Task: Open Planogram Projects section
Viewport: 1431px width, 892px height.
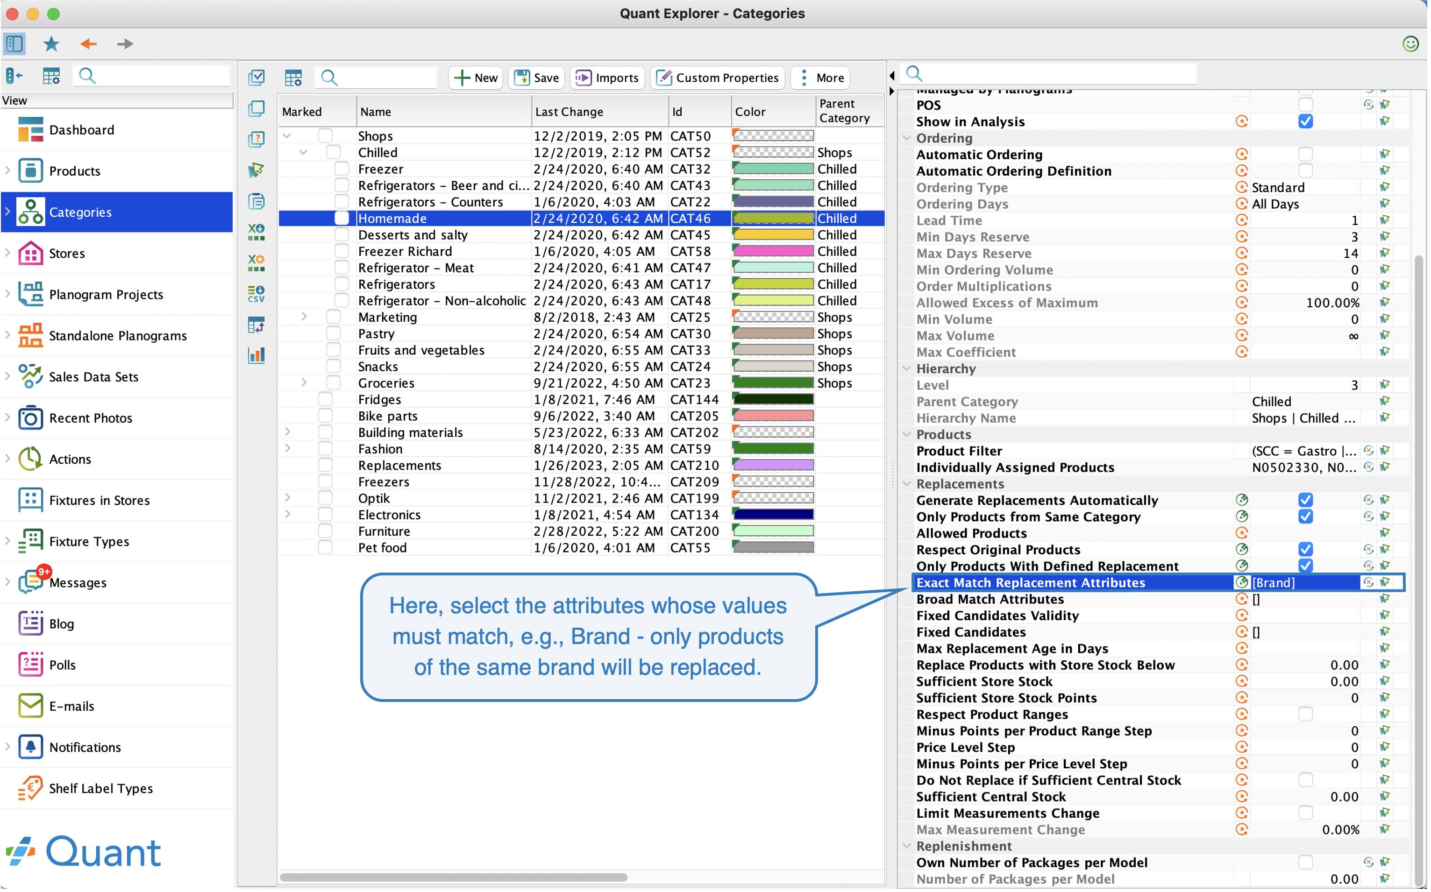Action: point(117,294)
